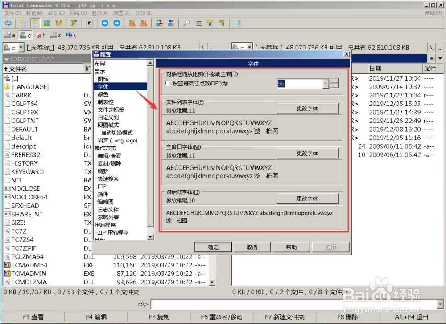446x324 pixels.
Task: Select the TCMADMIN file row
Action: pyautogui.click(x=106, y=274)
